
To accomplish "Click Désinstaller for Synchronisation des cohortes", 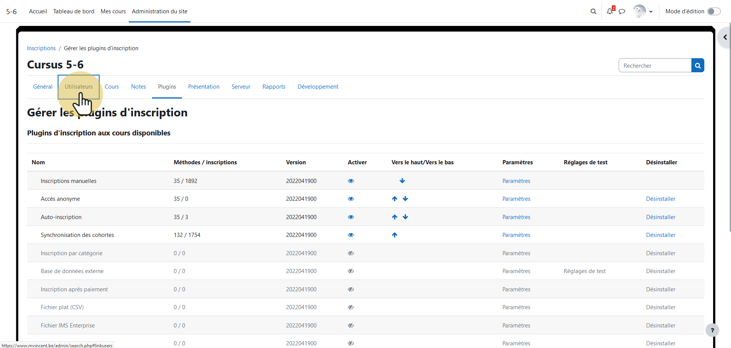I will pyautogui.click(x=661, y=235).
